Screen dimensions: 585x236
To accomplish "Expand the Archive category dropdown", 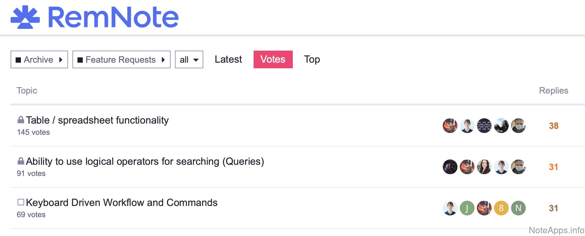I will coord(39,59).
